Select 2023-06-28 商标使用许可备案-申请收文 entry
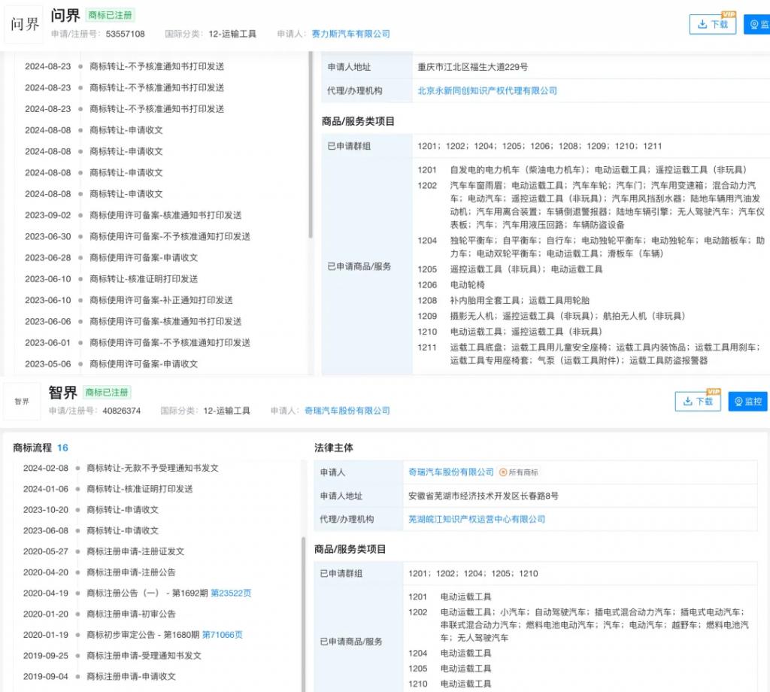The image size is (770, 692). [111, 257]
